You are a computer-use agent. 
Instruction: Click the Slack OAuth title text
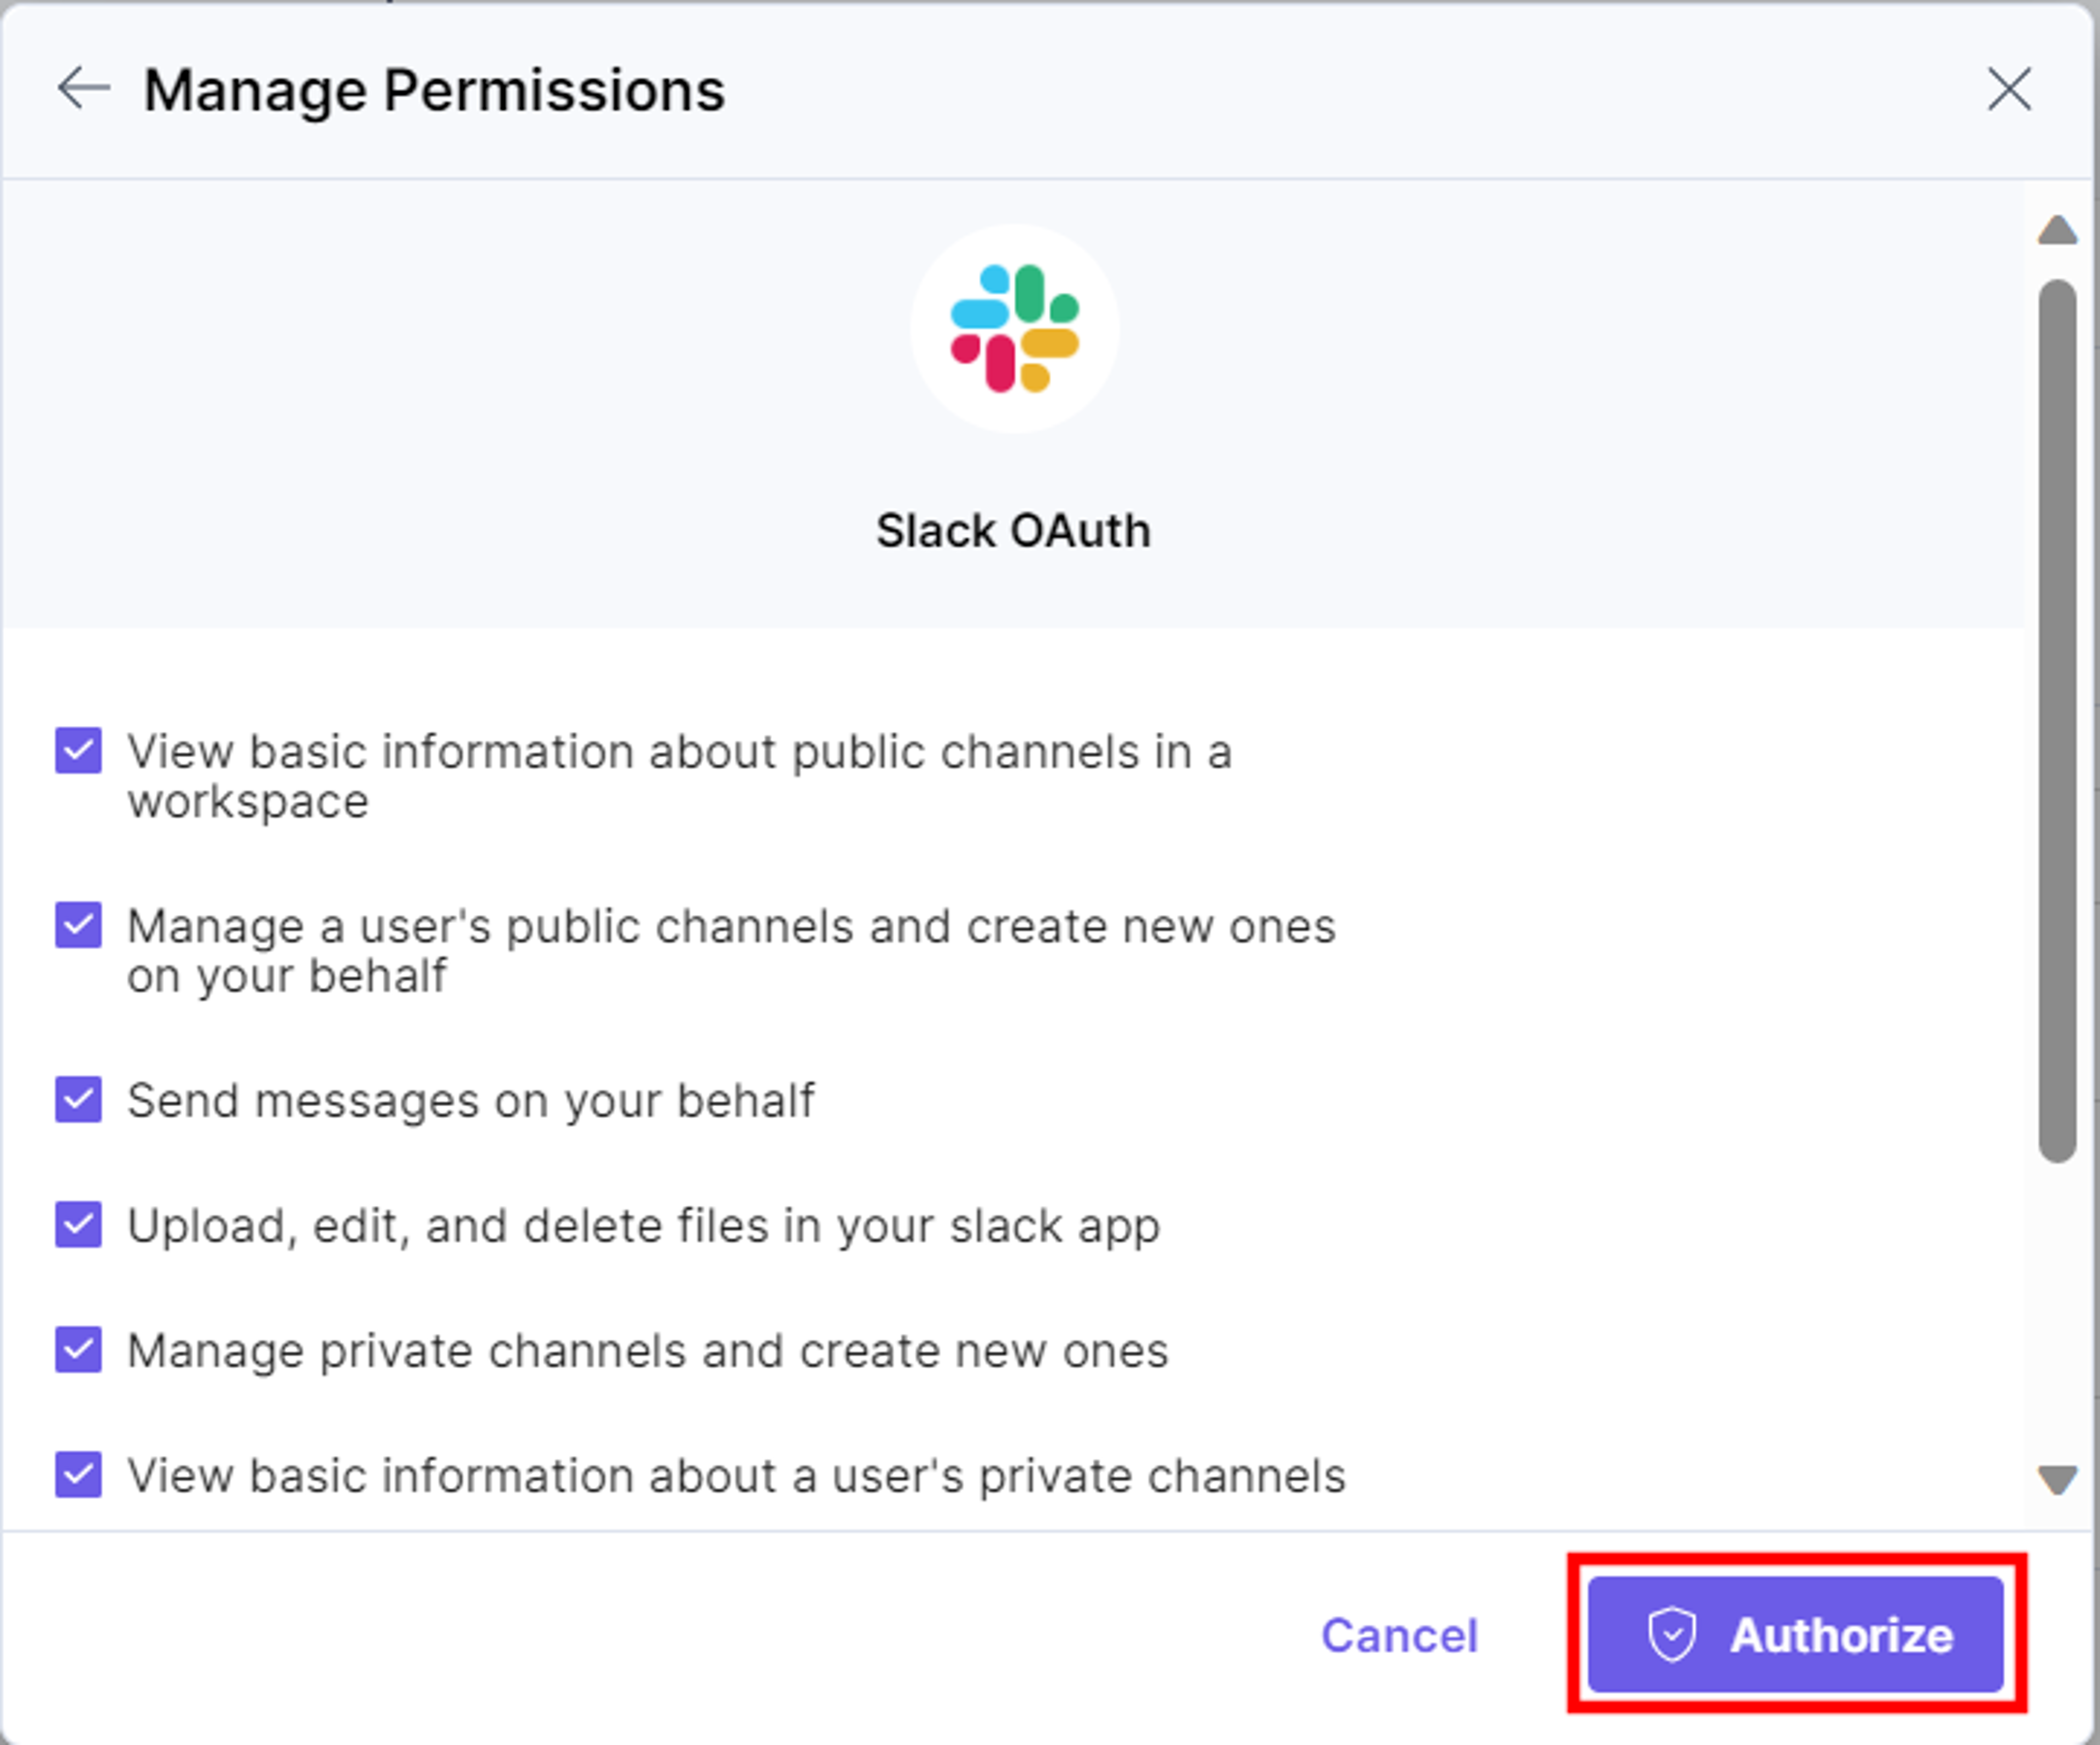(x=1014, y=530)
